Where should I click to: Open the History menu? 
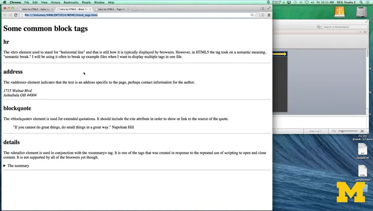pyautogui.click(x=55, y=2)
